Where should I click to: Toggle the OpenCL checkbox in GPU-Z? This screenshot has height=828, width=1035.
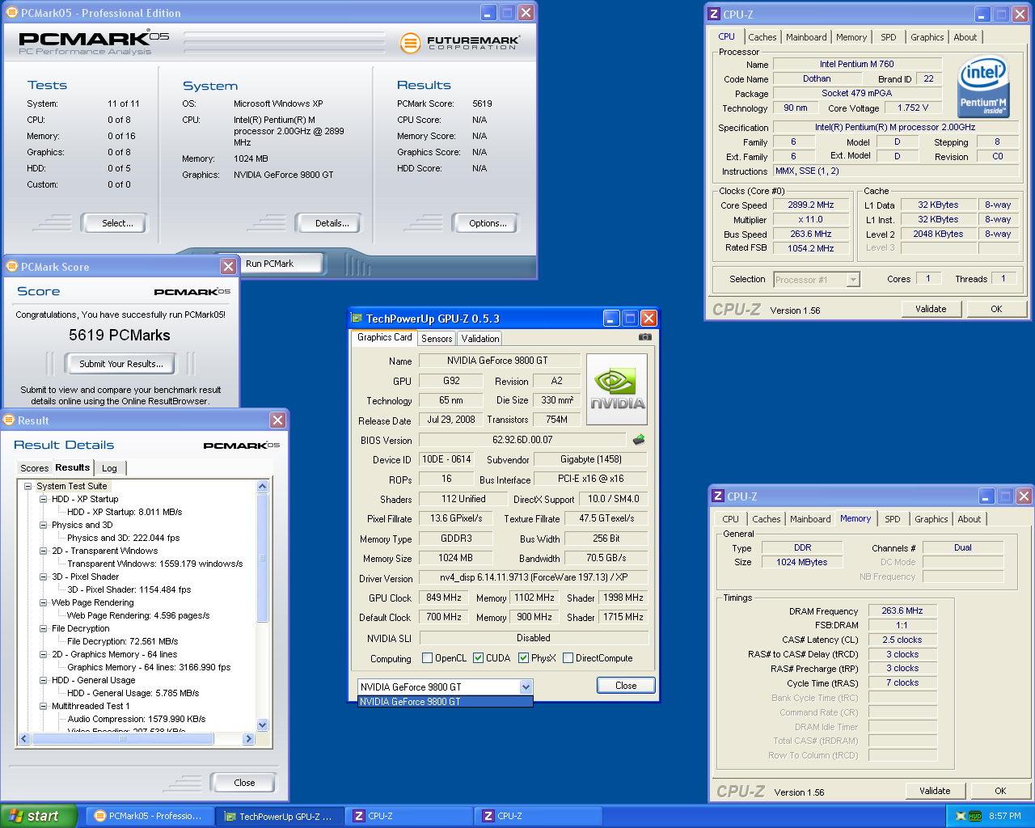coord(428,658)
